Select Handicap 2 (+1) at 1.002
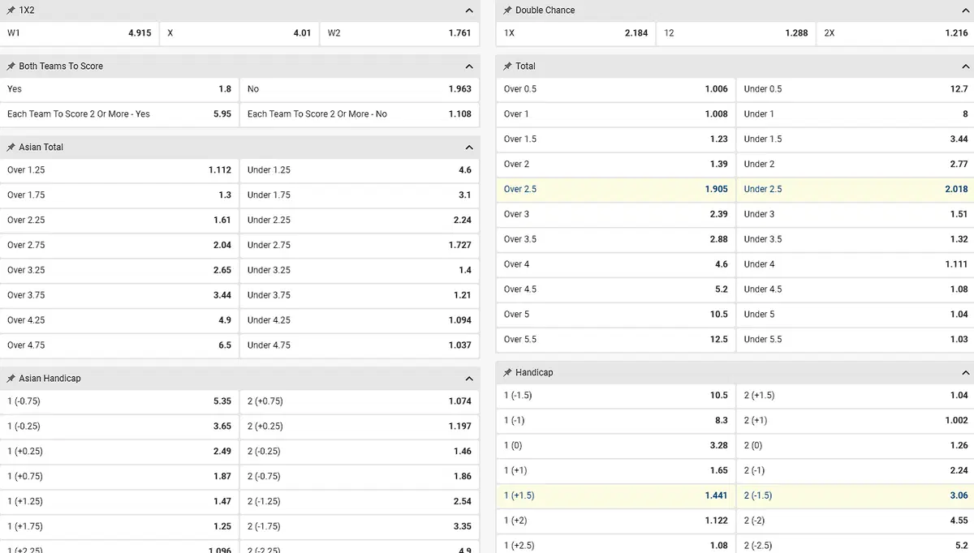Screen dimensions: 974x553 (x=855, y=421)
